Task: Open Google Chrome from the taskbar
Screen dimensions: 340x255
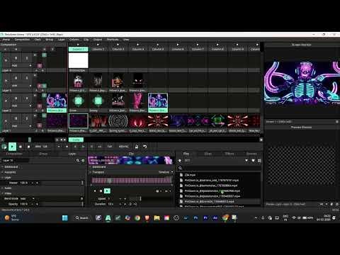Action: pyautogui.click(x=137, y=217)
